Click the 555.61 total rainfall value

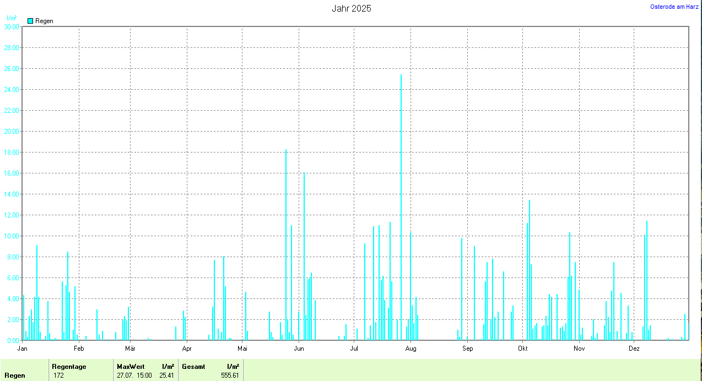tap(230, 375)
